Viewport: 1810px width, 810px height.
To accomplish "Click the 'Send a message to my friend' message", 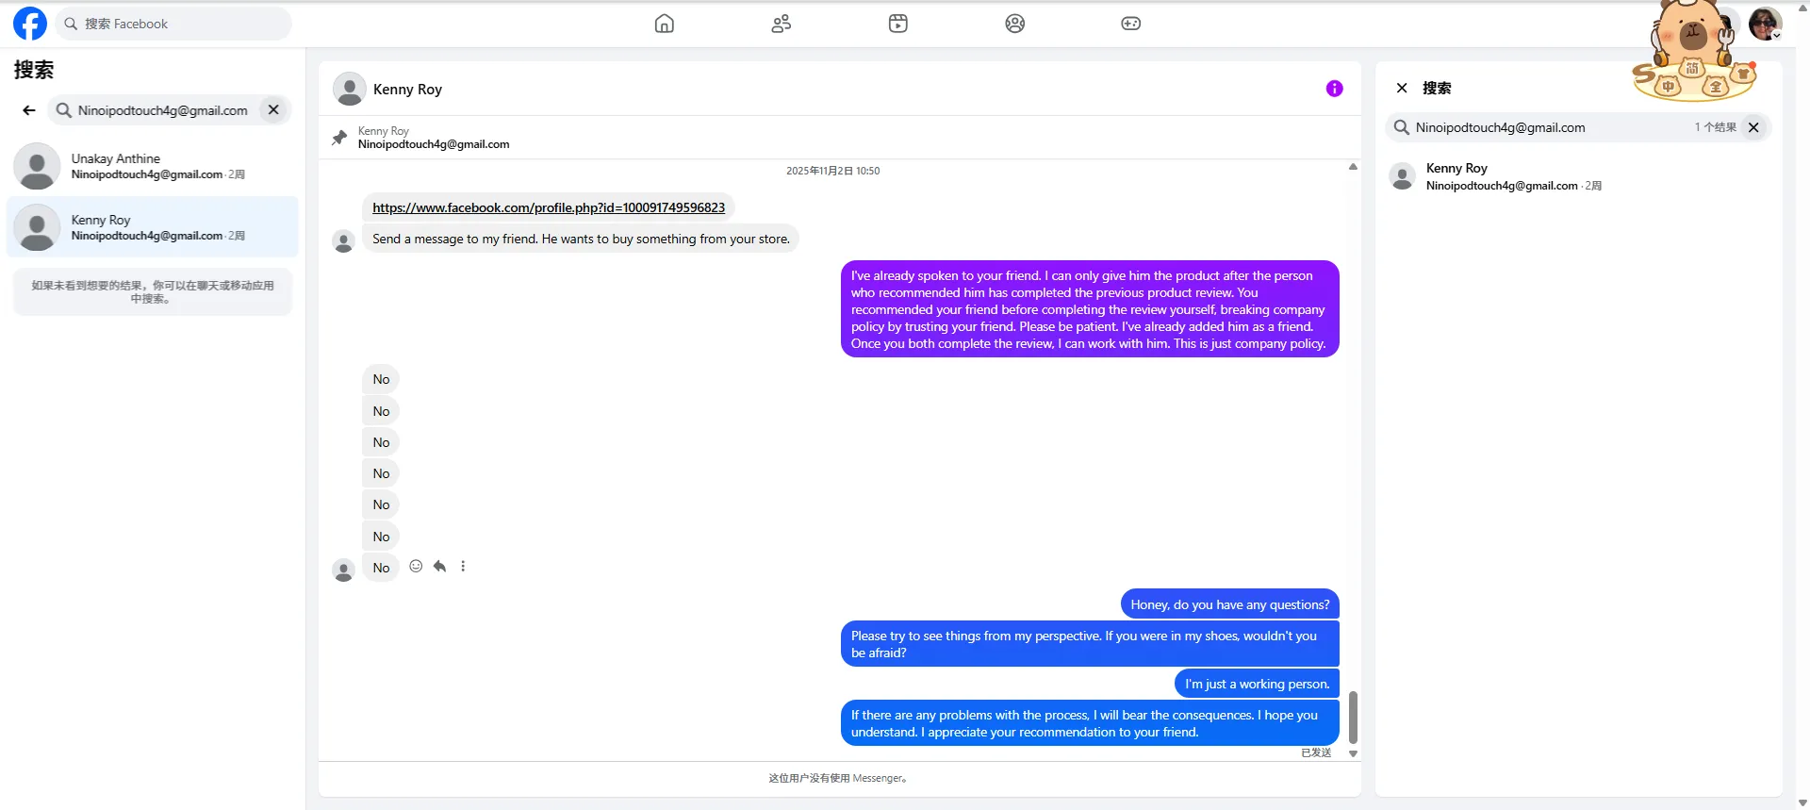I will [x=581, y=239].
